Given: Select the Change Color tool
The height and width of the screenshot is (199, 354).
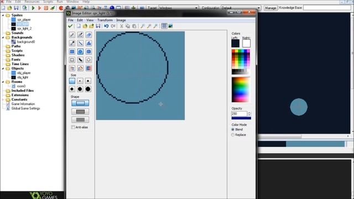Looking at the screenshot, I should pyautogui.click(x=88, y=68).
